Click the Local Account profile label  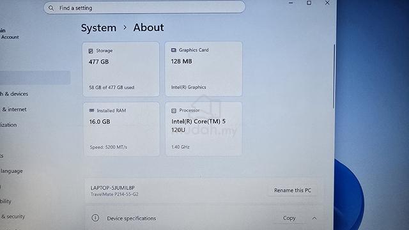10,37
